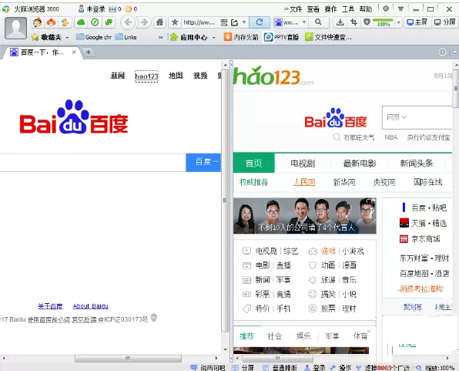Click the gold coin icon
Screen dimensions: 459x371
pos(128,9)
